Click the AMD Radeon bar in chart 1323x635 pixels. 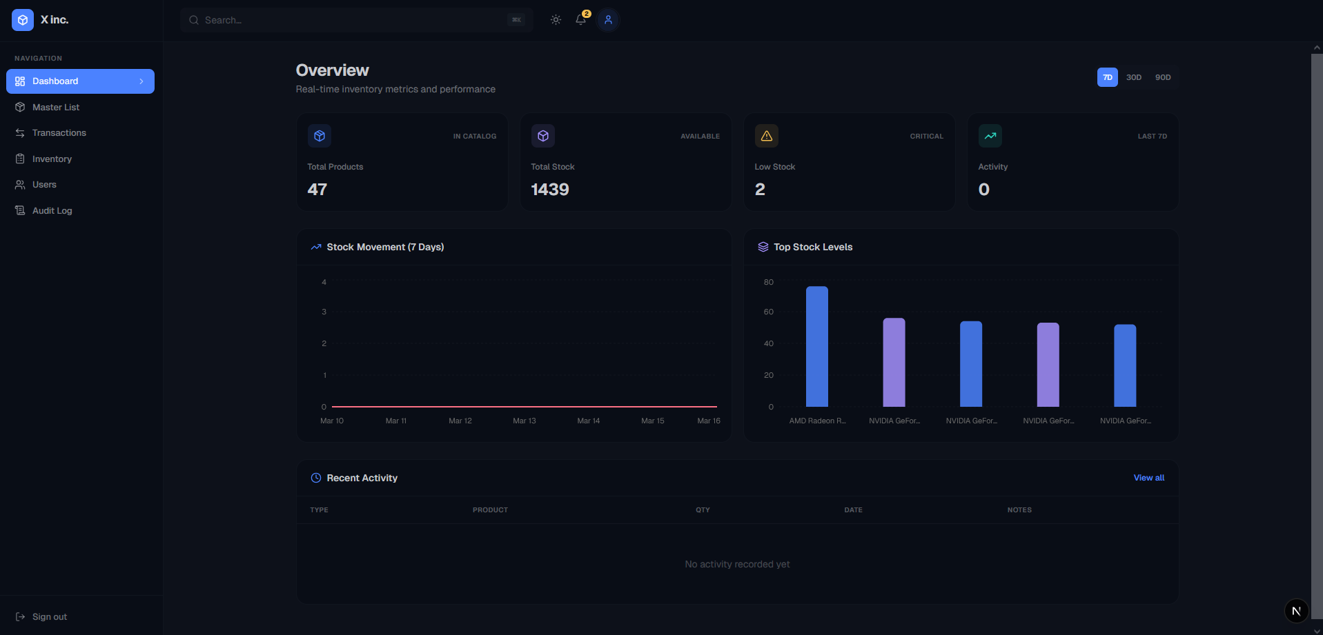816,346
